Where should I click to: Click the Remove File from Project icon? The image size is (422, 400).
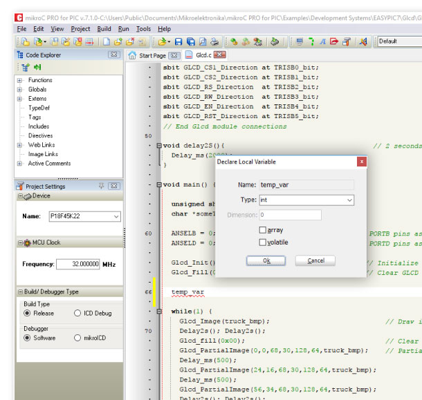130,41
